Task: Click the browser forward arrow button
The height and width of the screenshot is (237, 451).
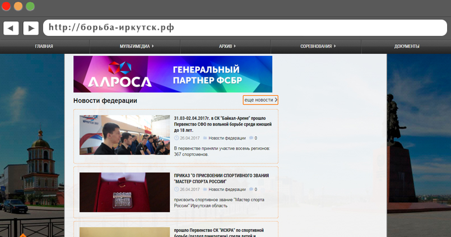Action: click(x=31, y=28)
